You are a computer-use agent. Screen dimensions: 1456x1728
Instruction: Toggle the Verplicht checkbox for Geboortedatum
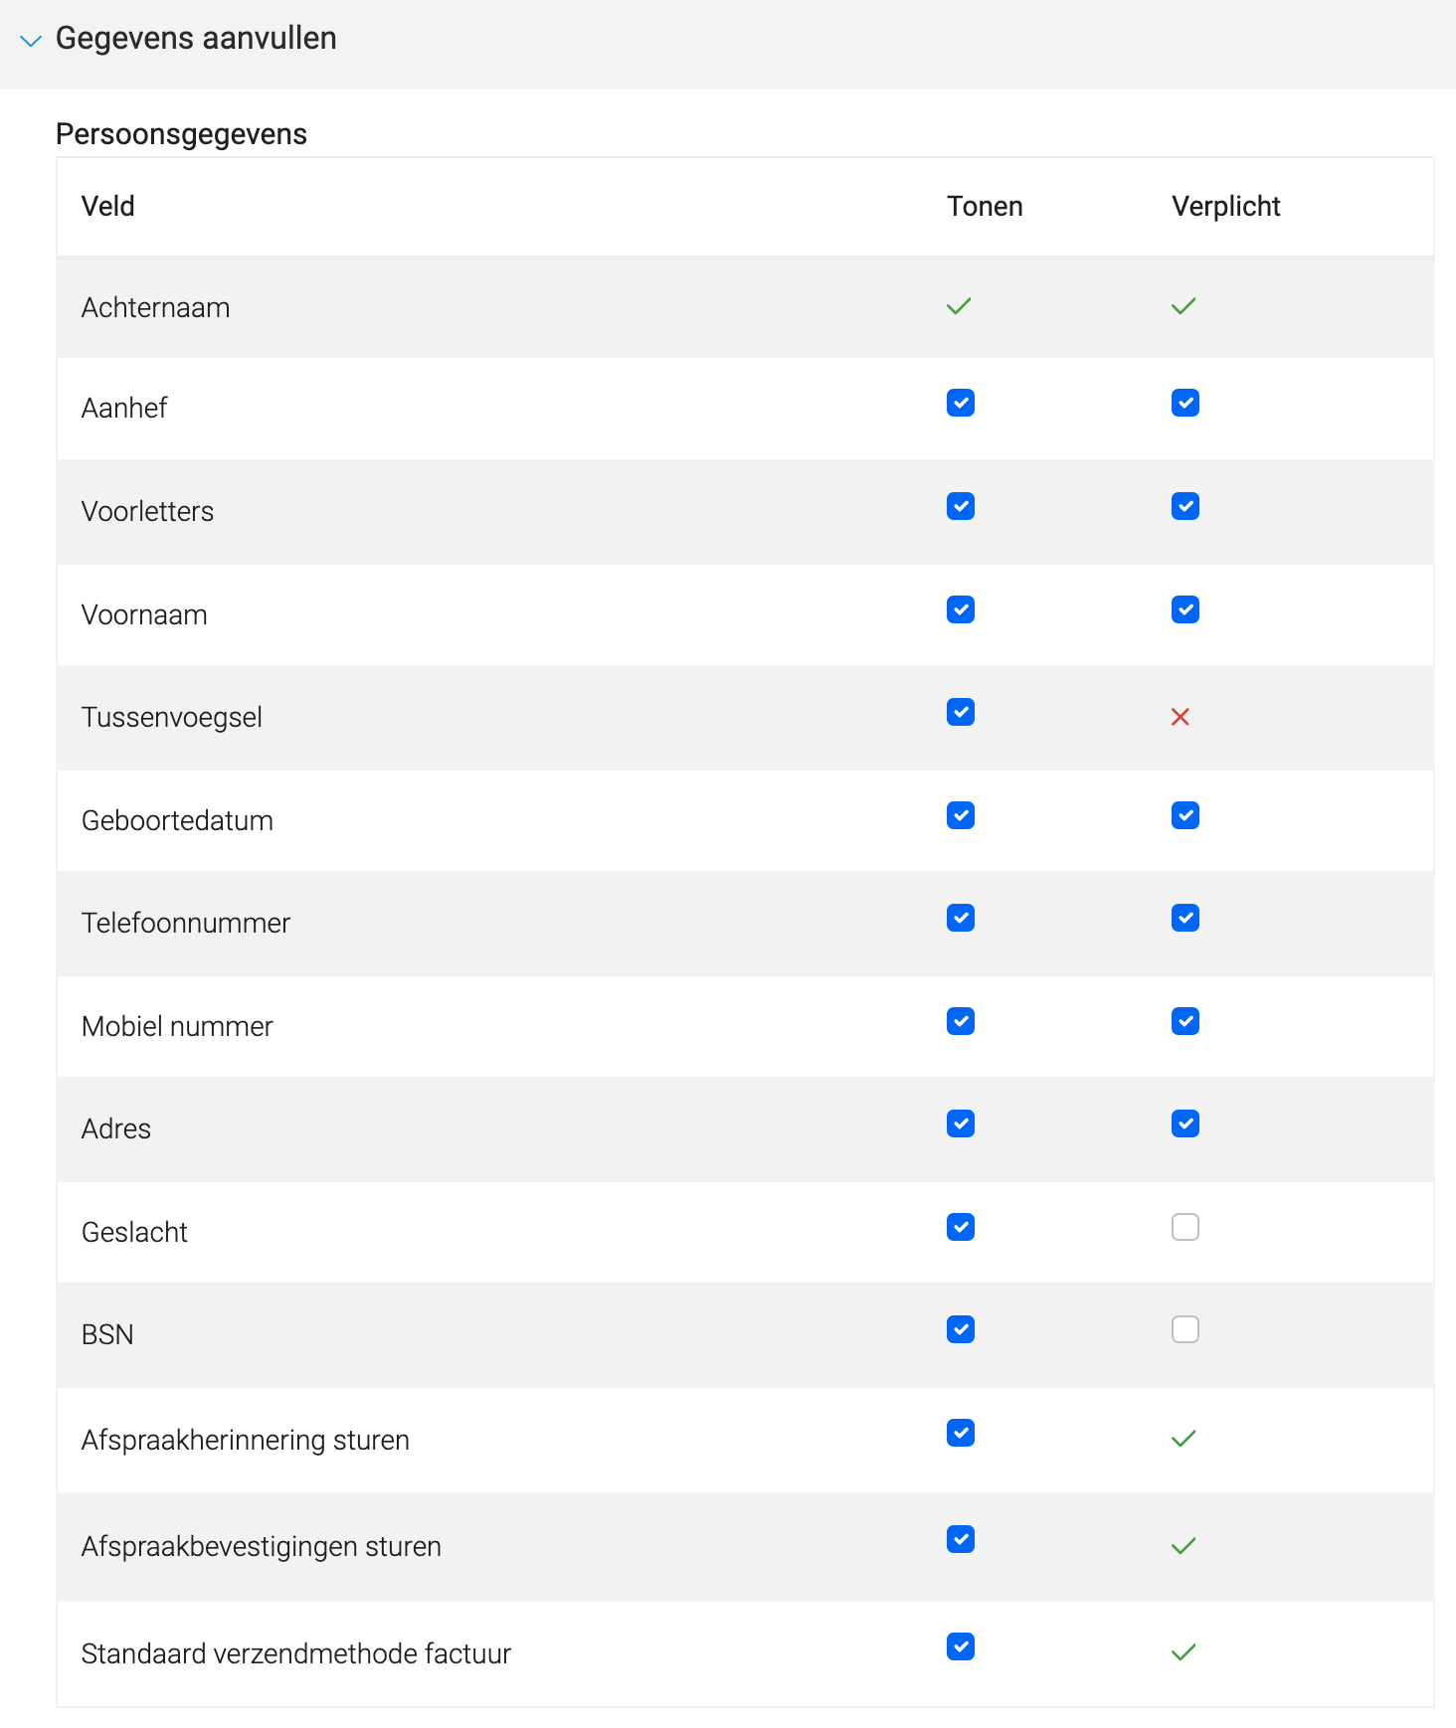[1185, 815]
